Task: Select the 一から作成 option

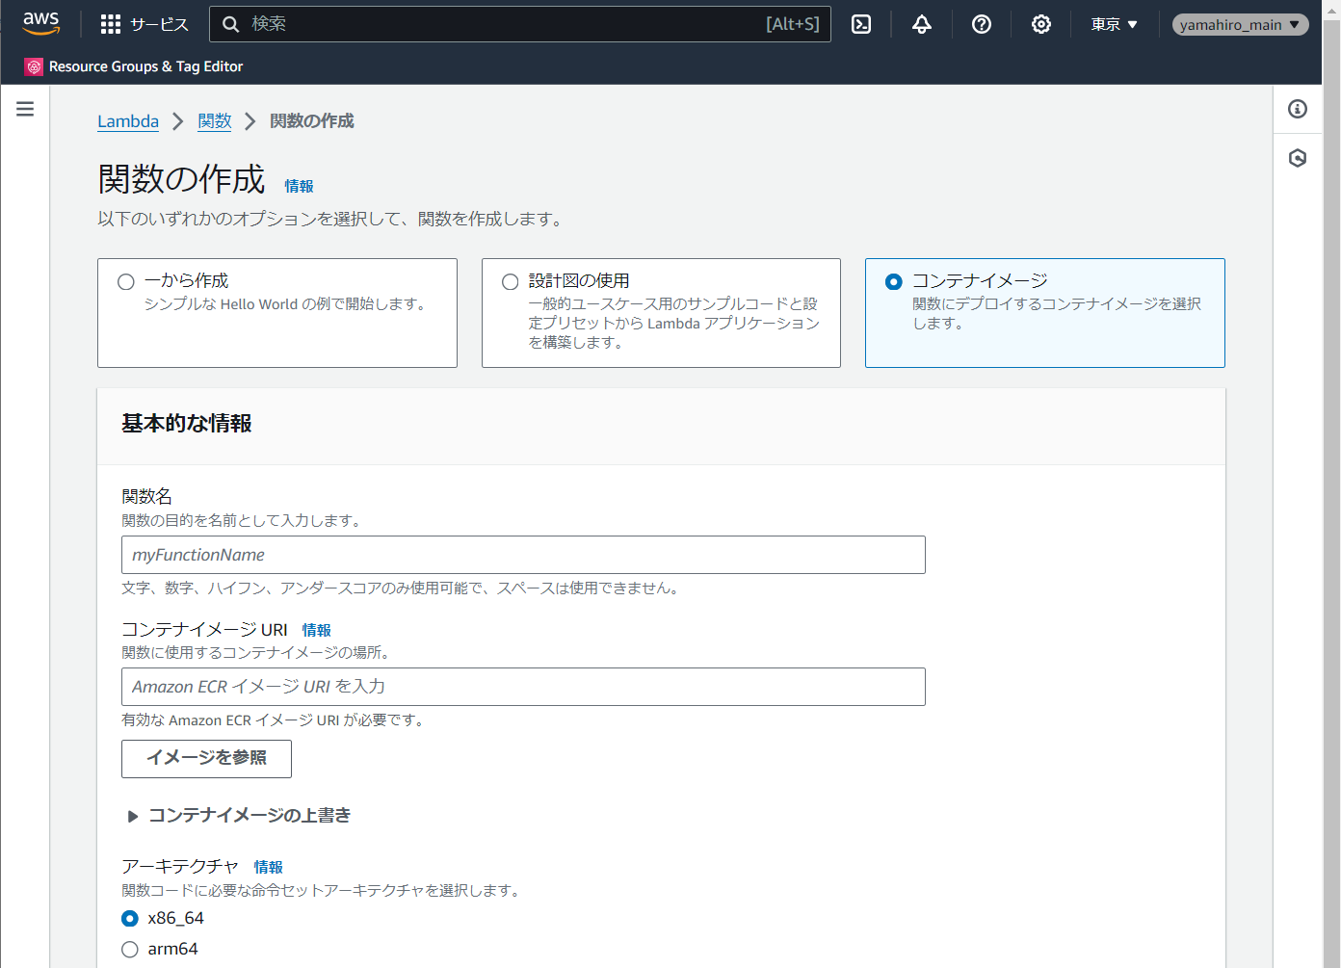Action: [125, 281]
